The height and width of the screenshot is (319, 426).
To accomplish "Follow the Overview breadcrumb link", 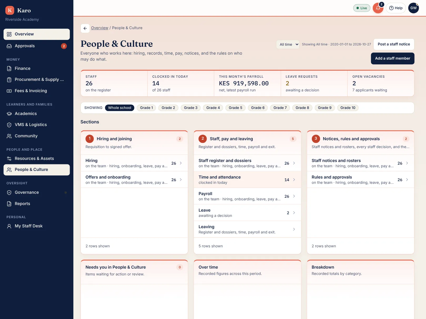I will tap(100, 28).
